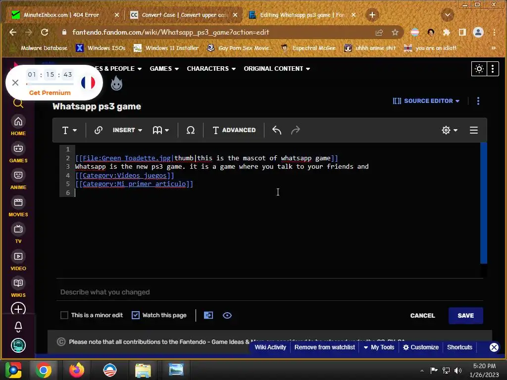Viewport: 507px width, 380px height.
Task: Switch editor via SOURCE EDITOR dropdown
Action: 426,101
